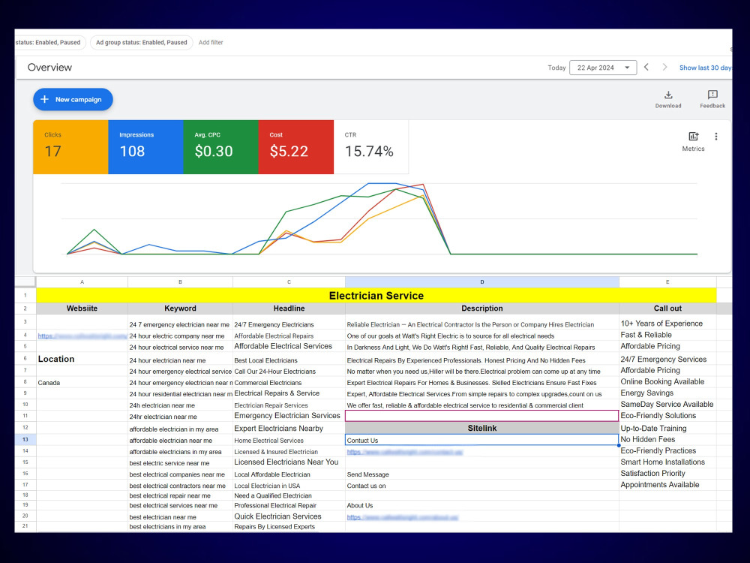Select column E header in spreadsheet

pyautogui.click(x=667, y=282)
